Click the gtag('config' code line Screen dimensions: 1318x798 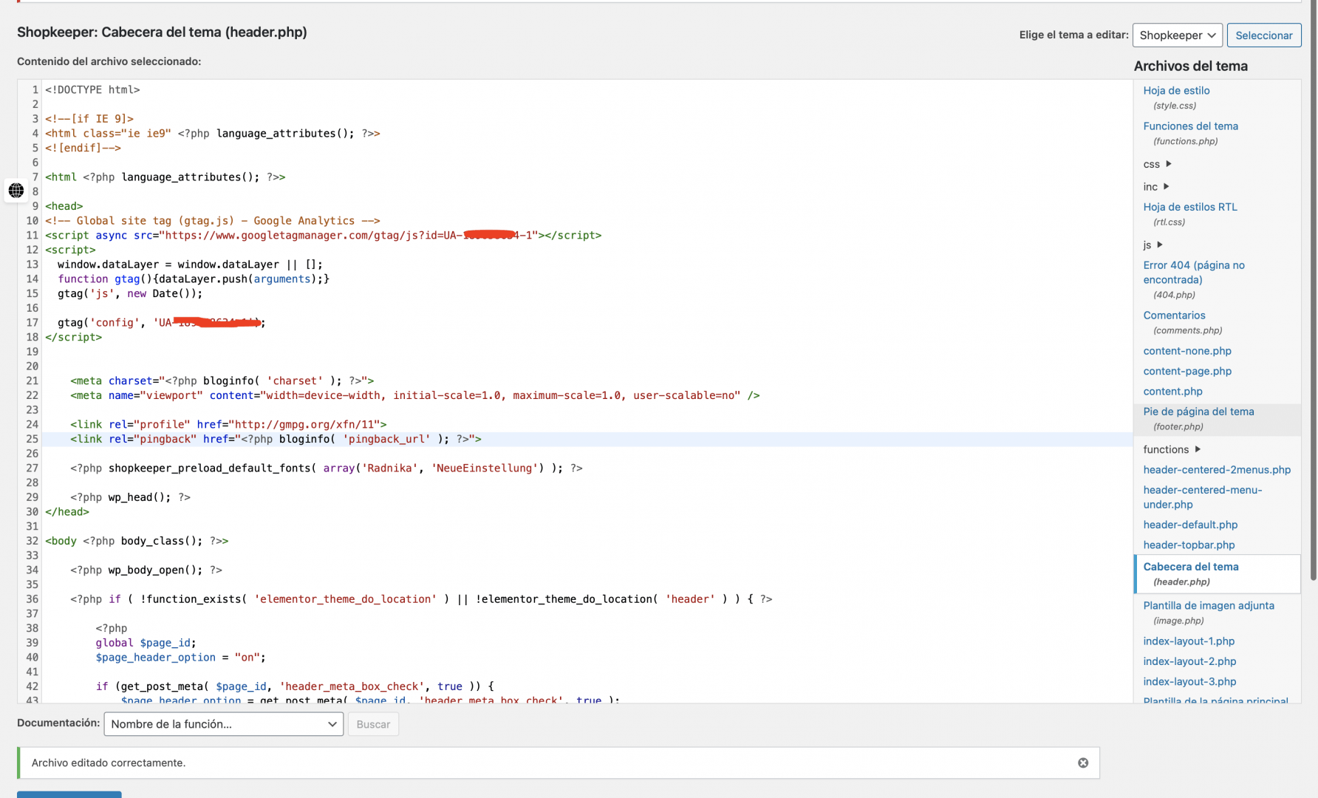(161, 322)
